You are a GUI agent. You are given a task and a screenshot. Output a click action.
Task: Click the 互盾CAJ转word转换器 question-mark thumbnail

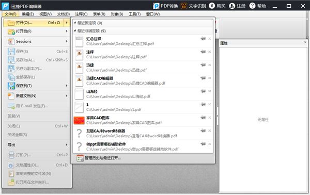tap(79, 134)
